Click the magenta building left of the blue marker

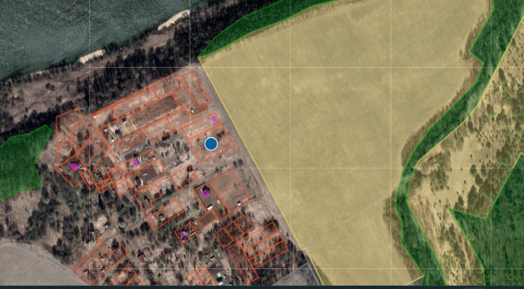pos(136,162)
